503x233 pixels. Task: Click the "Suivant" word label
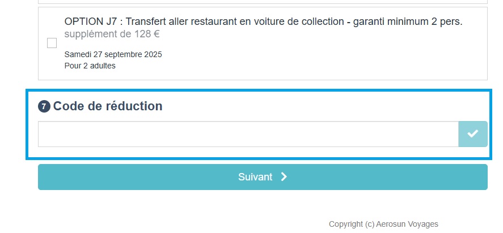pos(255,177)
